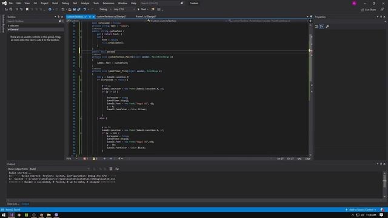Open the Git menu
This screenshot has height=218, width=388.
(35, 3)
